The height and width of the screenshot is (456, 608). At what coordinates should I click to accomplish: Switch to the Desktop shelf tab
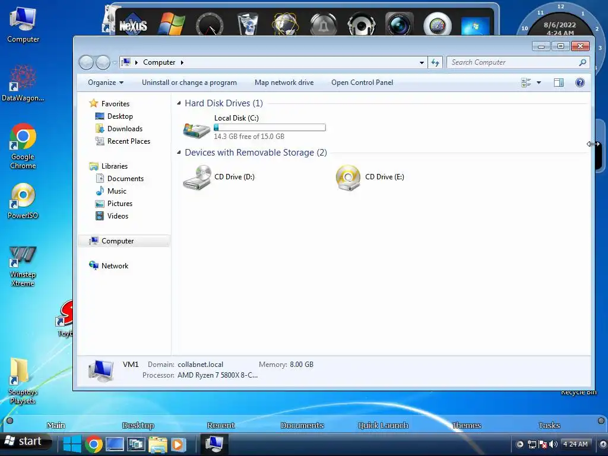pos(138,425)
